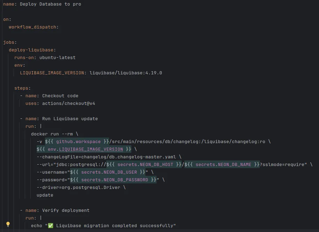Click the 'steps:' key

click(x=22, y=88)
